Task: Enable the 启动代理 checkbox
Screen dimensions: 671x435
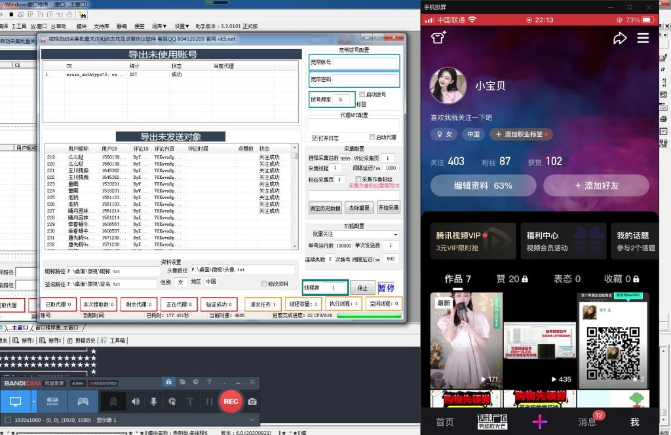Action: click(372, 138)
